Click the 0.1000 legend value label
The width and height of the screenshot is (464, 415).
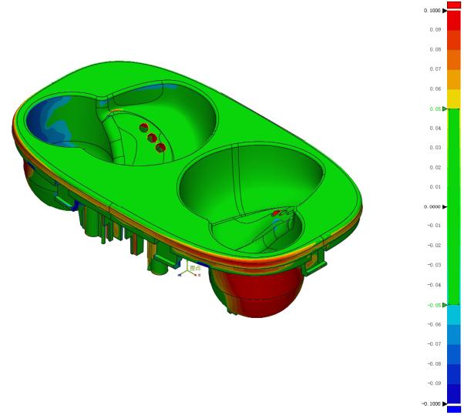tap(432, 11)
